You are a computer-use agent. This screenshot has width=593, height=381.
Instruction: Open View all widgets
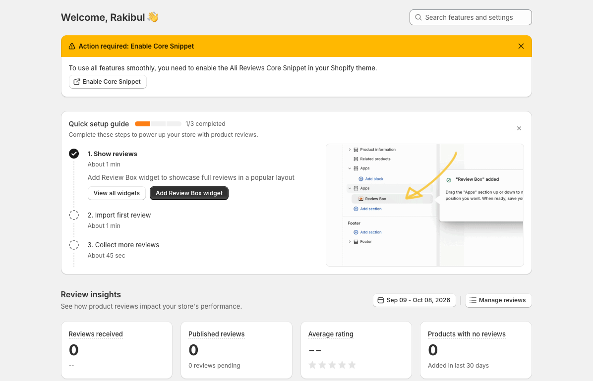[117, 193]
